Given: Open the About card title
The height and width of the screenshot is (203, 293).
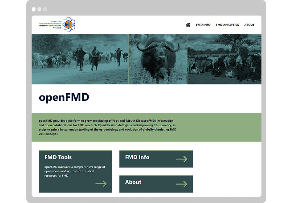Looking at the screenshot, I should click(133, 182).
